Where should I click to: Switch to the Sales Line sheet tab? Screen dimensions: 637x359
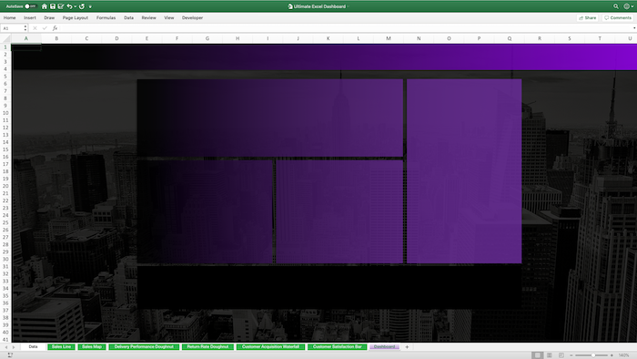(61, 347)
